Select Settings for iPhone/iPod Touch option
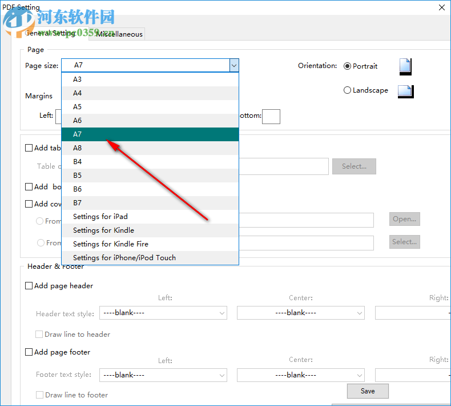Image resolution: width=451 pixels, height=406 pixels. [x=150, y=258]
